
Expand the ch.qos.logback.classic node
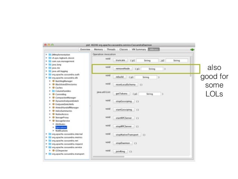[47, 58]
